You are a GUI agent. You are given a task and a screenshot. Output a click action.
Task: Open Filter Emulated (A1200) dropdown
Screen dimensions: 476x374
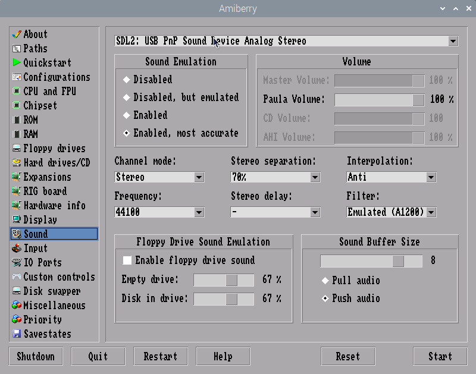392,212
